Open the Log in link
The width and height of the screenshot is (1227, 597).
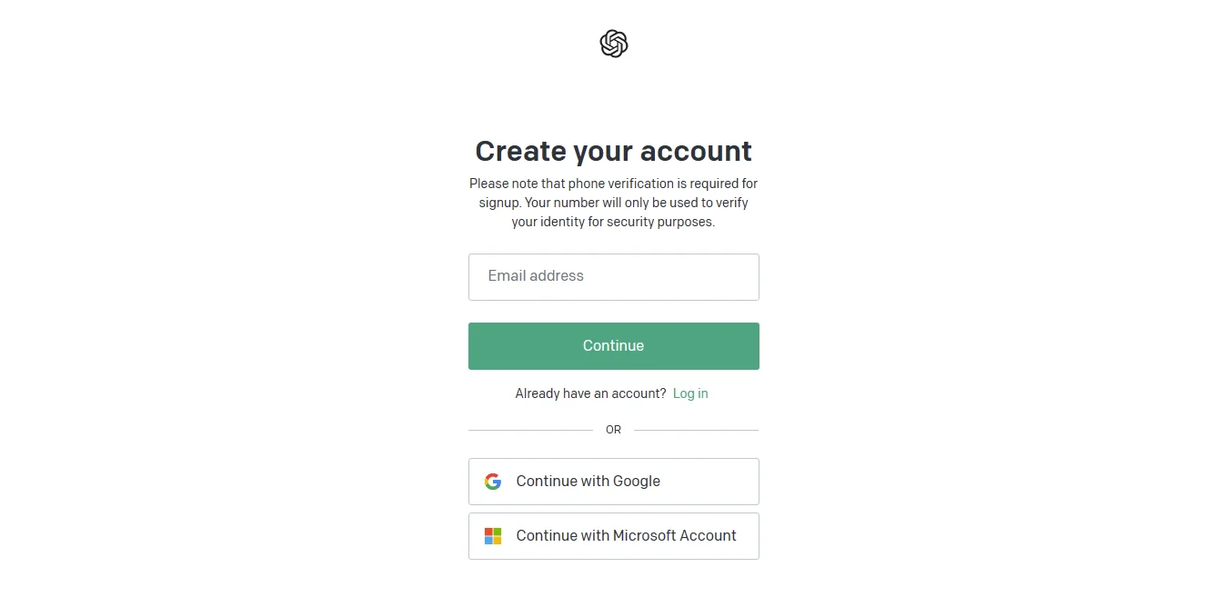(690, 393)
